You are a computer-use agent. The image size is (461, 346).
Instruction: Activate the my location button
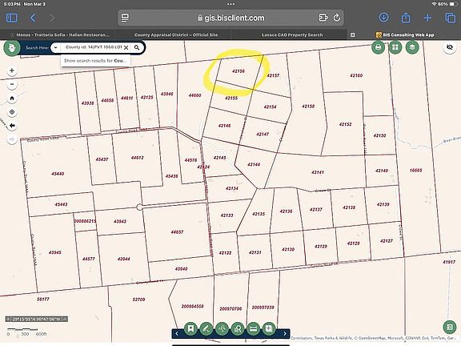point(12,112)
